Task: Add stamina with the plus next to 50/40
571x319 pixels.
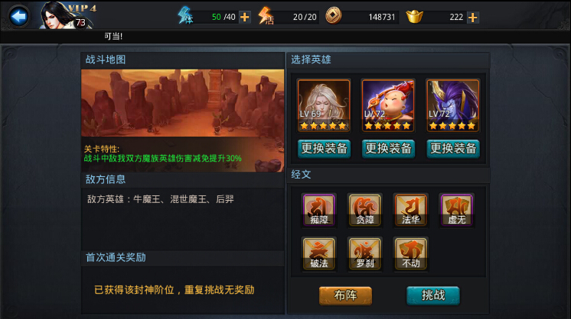Action: (x=245, y=17)
